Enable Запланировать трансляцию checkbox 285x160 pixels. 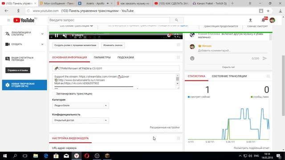pos(53,94)
